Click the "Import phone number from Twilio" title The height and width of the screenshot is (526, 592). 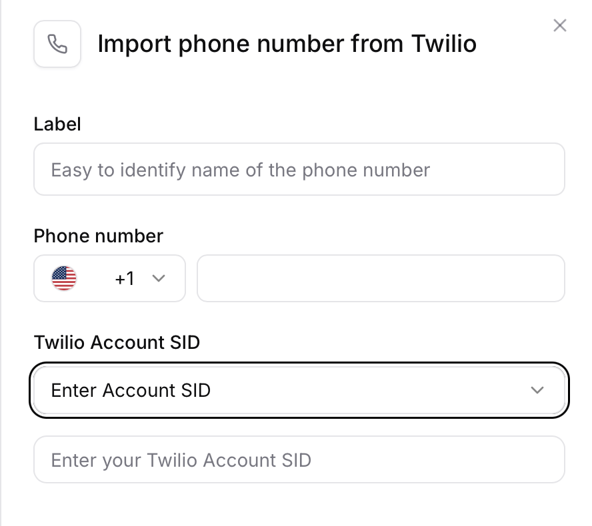point(287,44)
